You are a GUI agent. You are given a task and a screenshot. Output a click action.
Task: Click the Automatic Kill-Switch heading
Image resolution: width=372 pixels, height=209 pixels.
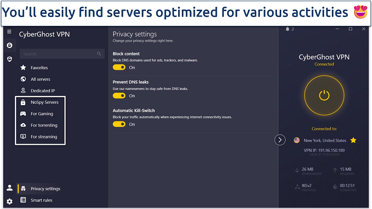pos(133,111)
